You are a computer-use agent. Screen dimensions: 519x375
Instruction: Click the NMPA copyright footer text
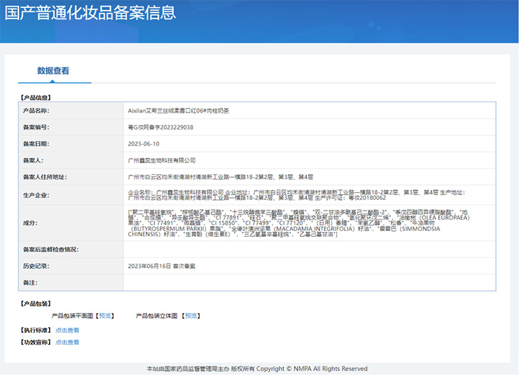click(x=257, y=368)
